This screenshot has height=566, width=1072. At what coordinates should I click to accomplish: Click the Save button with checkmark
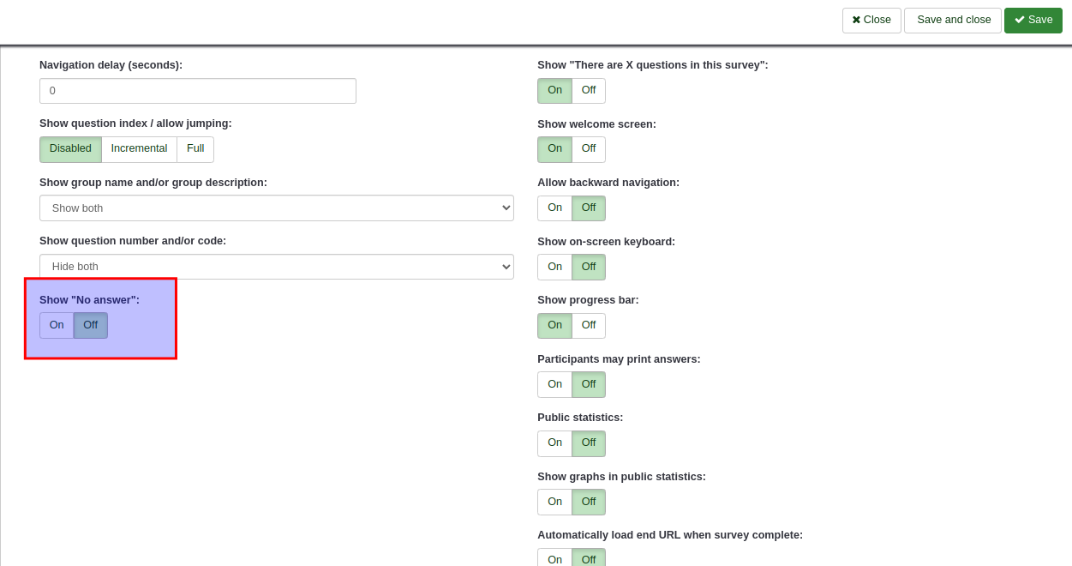tap(1033, 20)
